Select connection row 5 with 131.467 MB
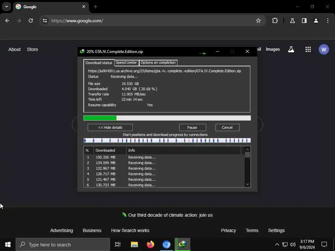The height and width of the screenshot is (251, 335). click(164, 179)
